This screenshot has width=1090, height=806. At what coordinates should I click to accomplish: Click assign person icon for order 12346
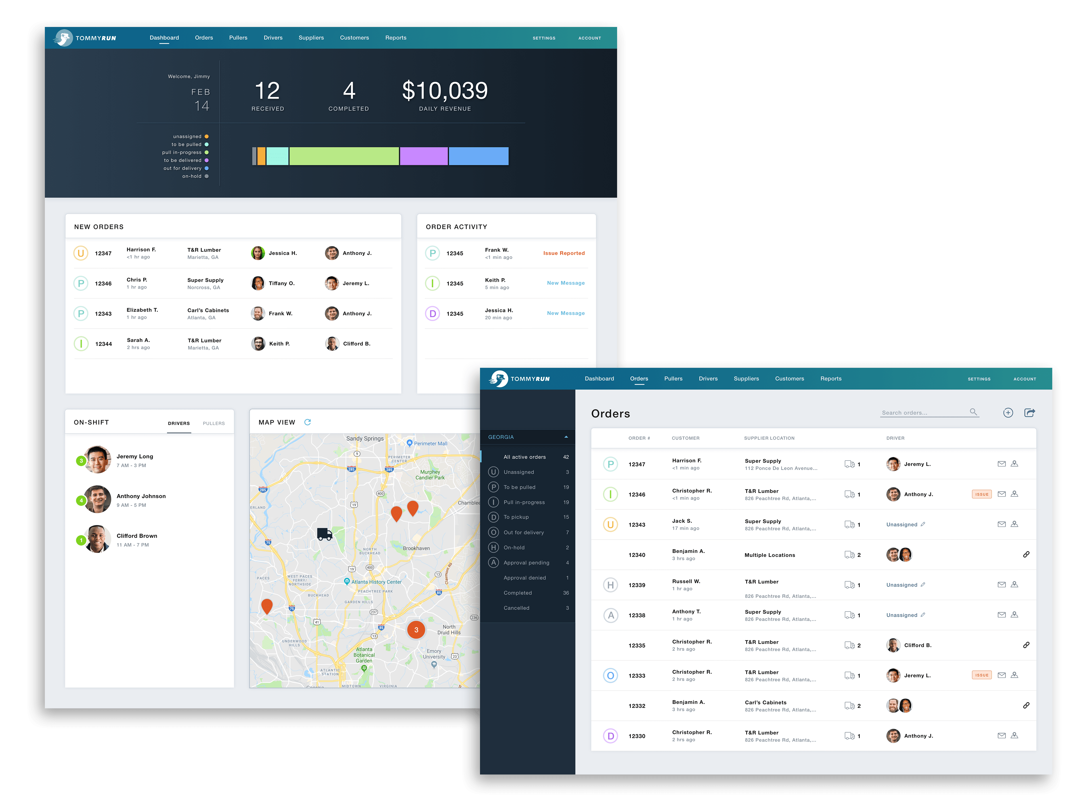click(1014, 494)
